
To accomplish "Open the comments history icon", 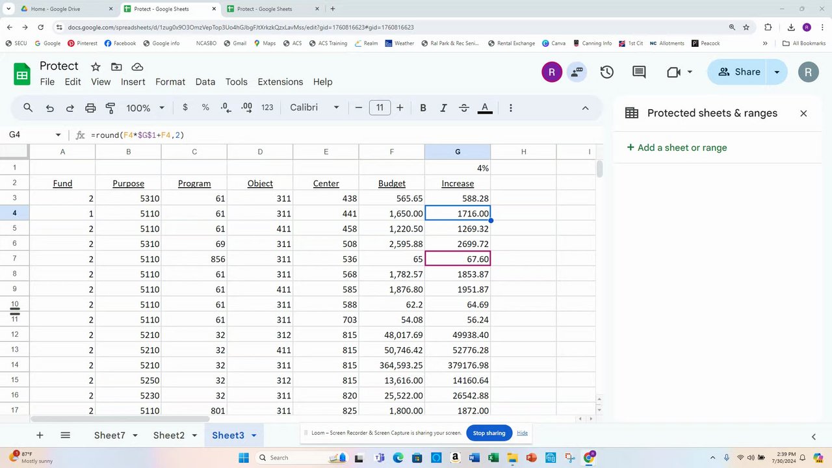I will 639,72.
